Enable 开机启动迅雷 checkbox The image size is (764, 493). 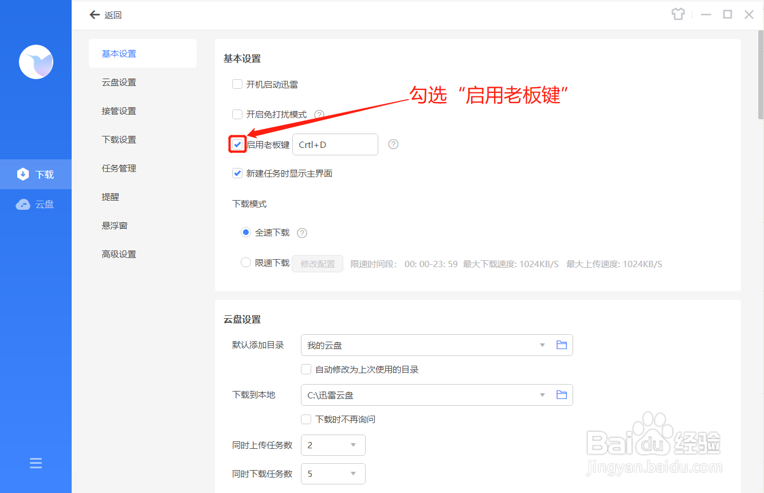pyautogui.click(x=237, y=84)
